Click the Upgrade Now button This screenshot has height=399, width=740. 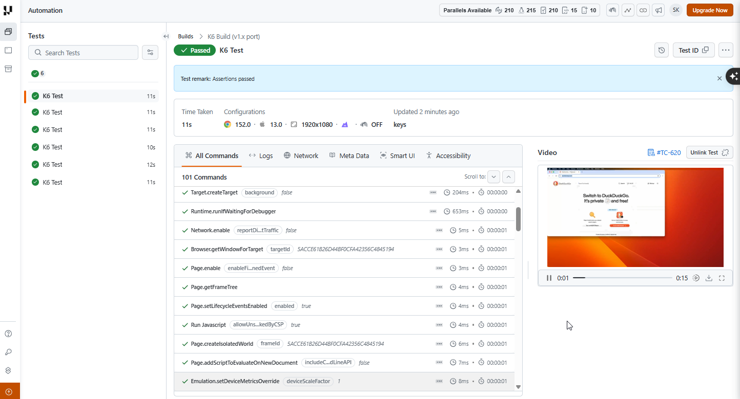710,10
